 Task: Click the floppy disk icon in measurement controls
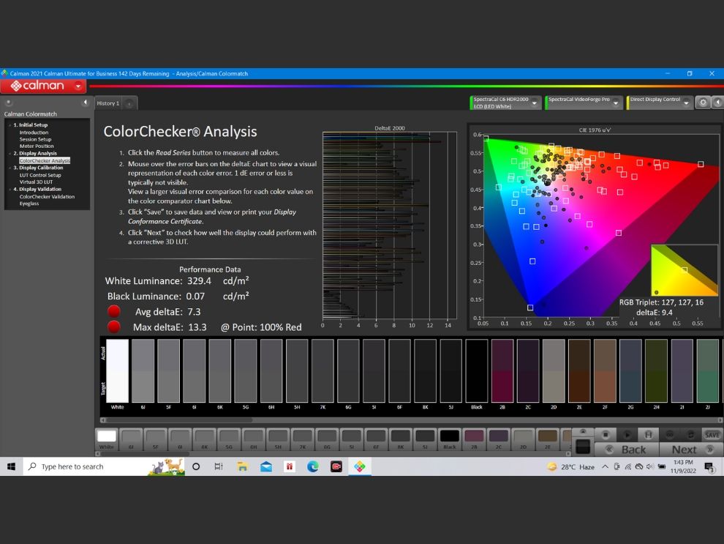click(648, 434)
